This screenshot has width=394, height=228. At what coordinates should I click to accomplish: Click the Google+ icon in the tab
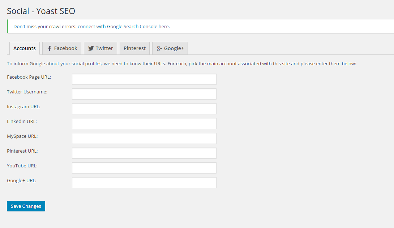pos(159,48)
